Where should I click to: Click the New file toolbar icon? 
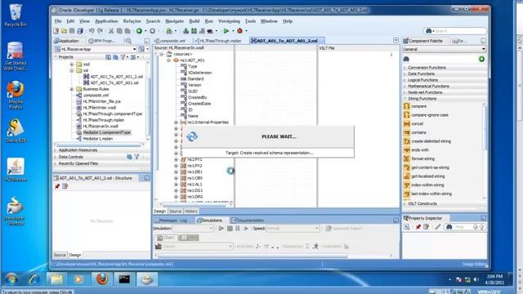56,31
